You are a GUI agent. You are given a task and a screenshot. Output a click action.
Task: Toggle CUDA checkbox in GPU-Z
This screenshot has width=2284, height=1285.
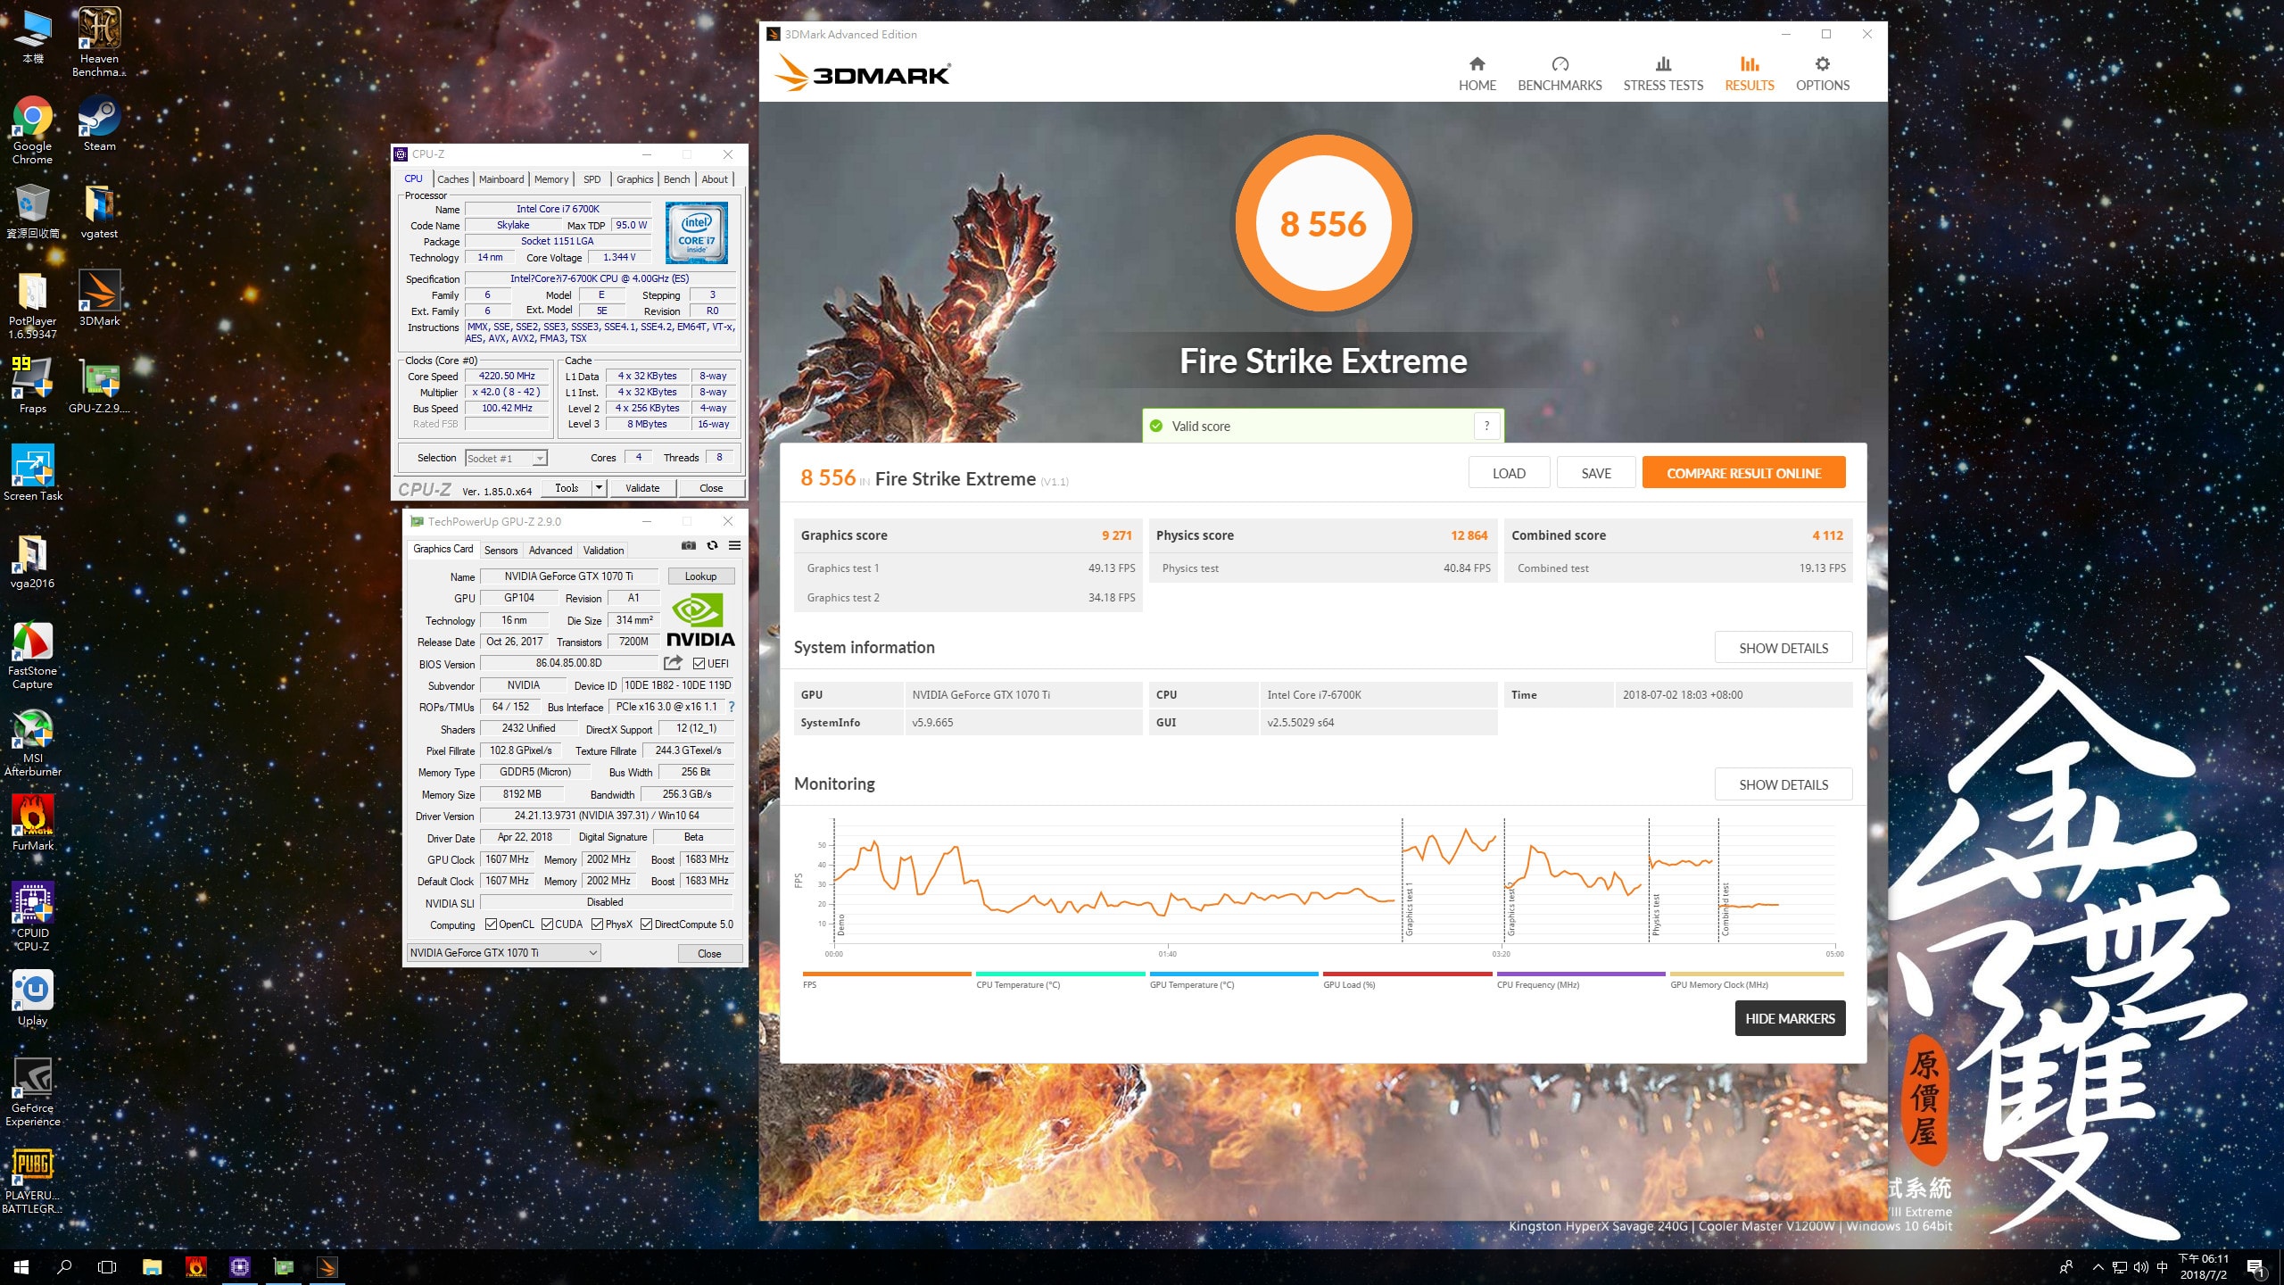(x=547, y=924)
